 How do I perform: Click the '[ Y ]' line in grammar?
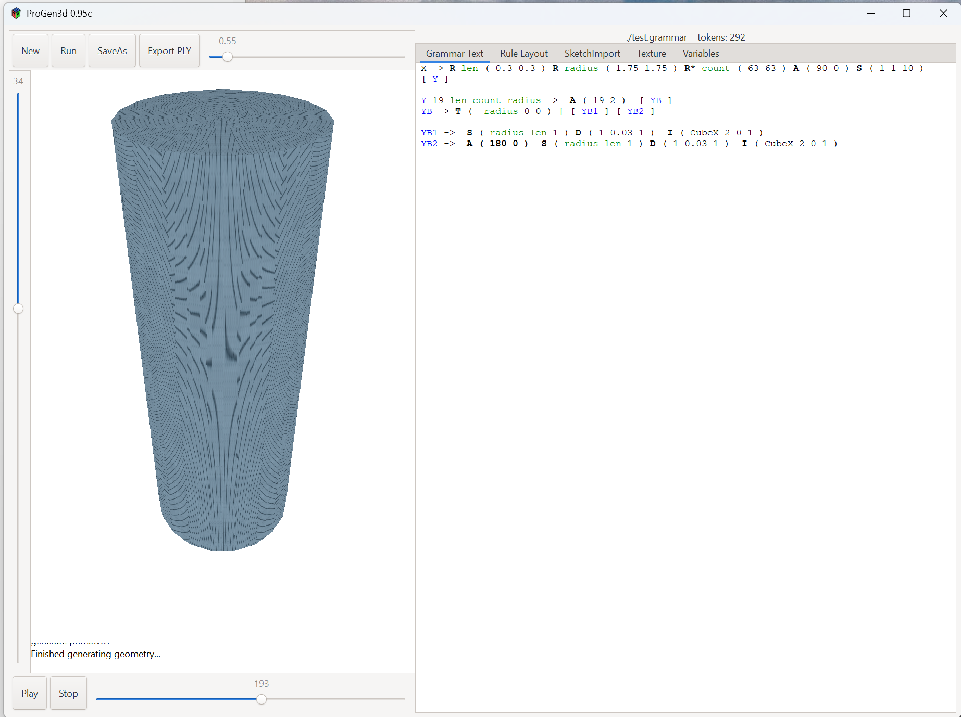coord(435,79)
